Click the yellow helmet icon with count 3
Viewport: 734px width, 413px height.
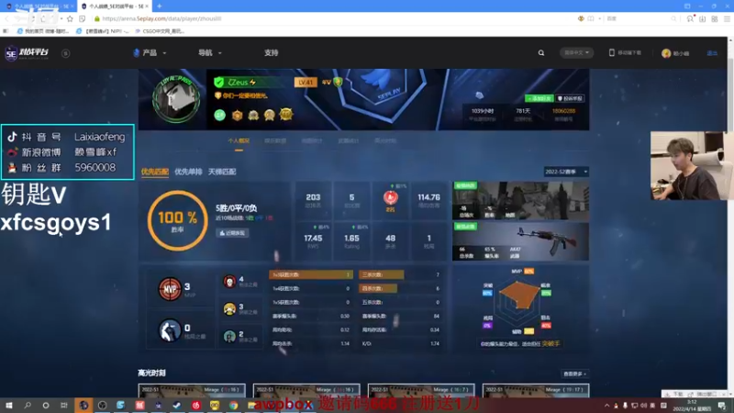click(229, 309)
